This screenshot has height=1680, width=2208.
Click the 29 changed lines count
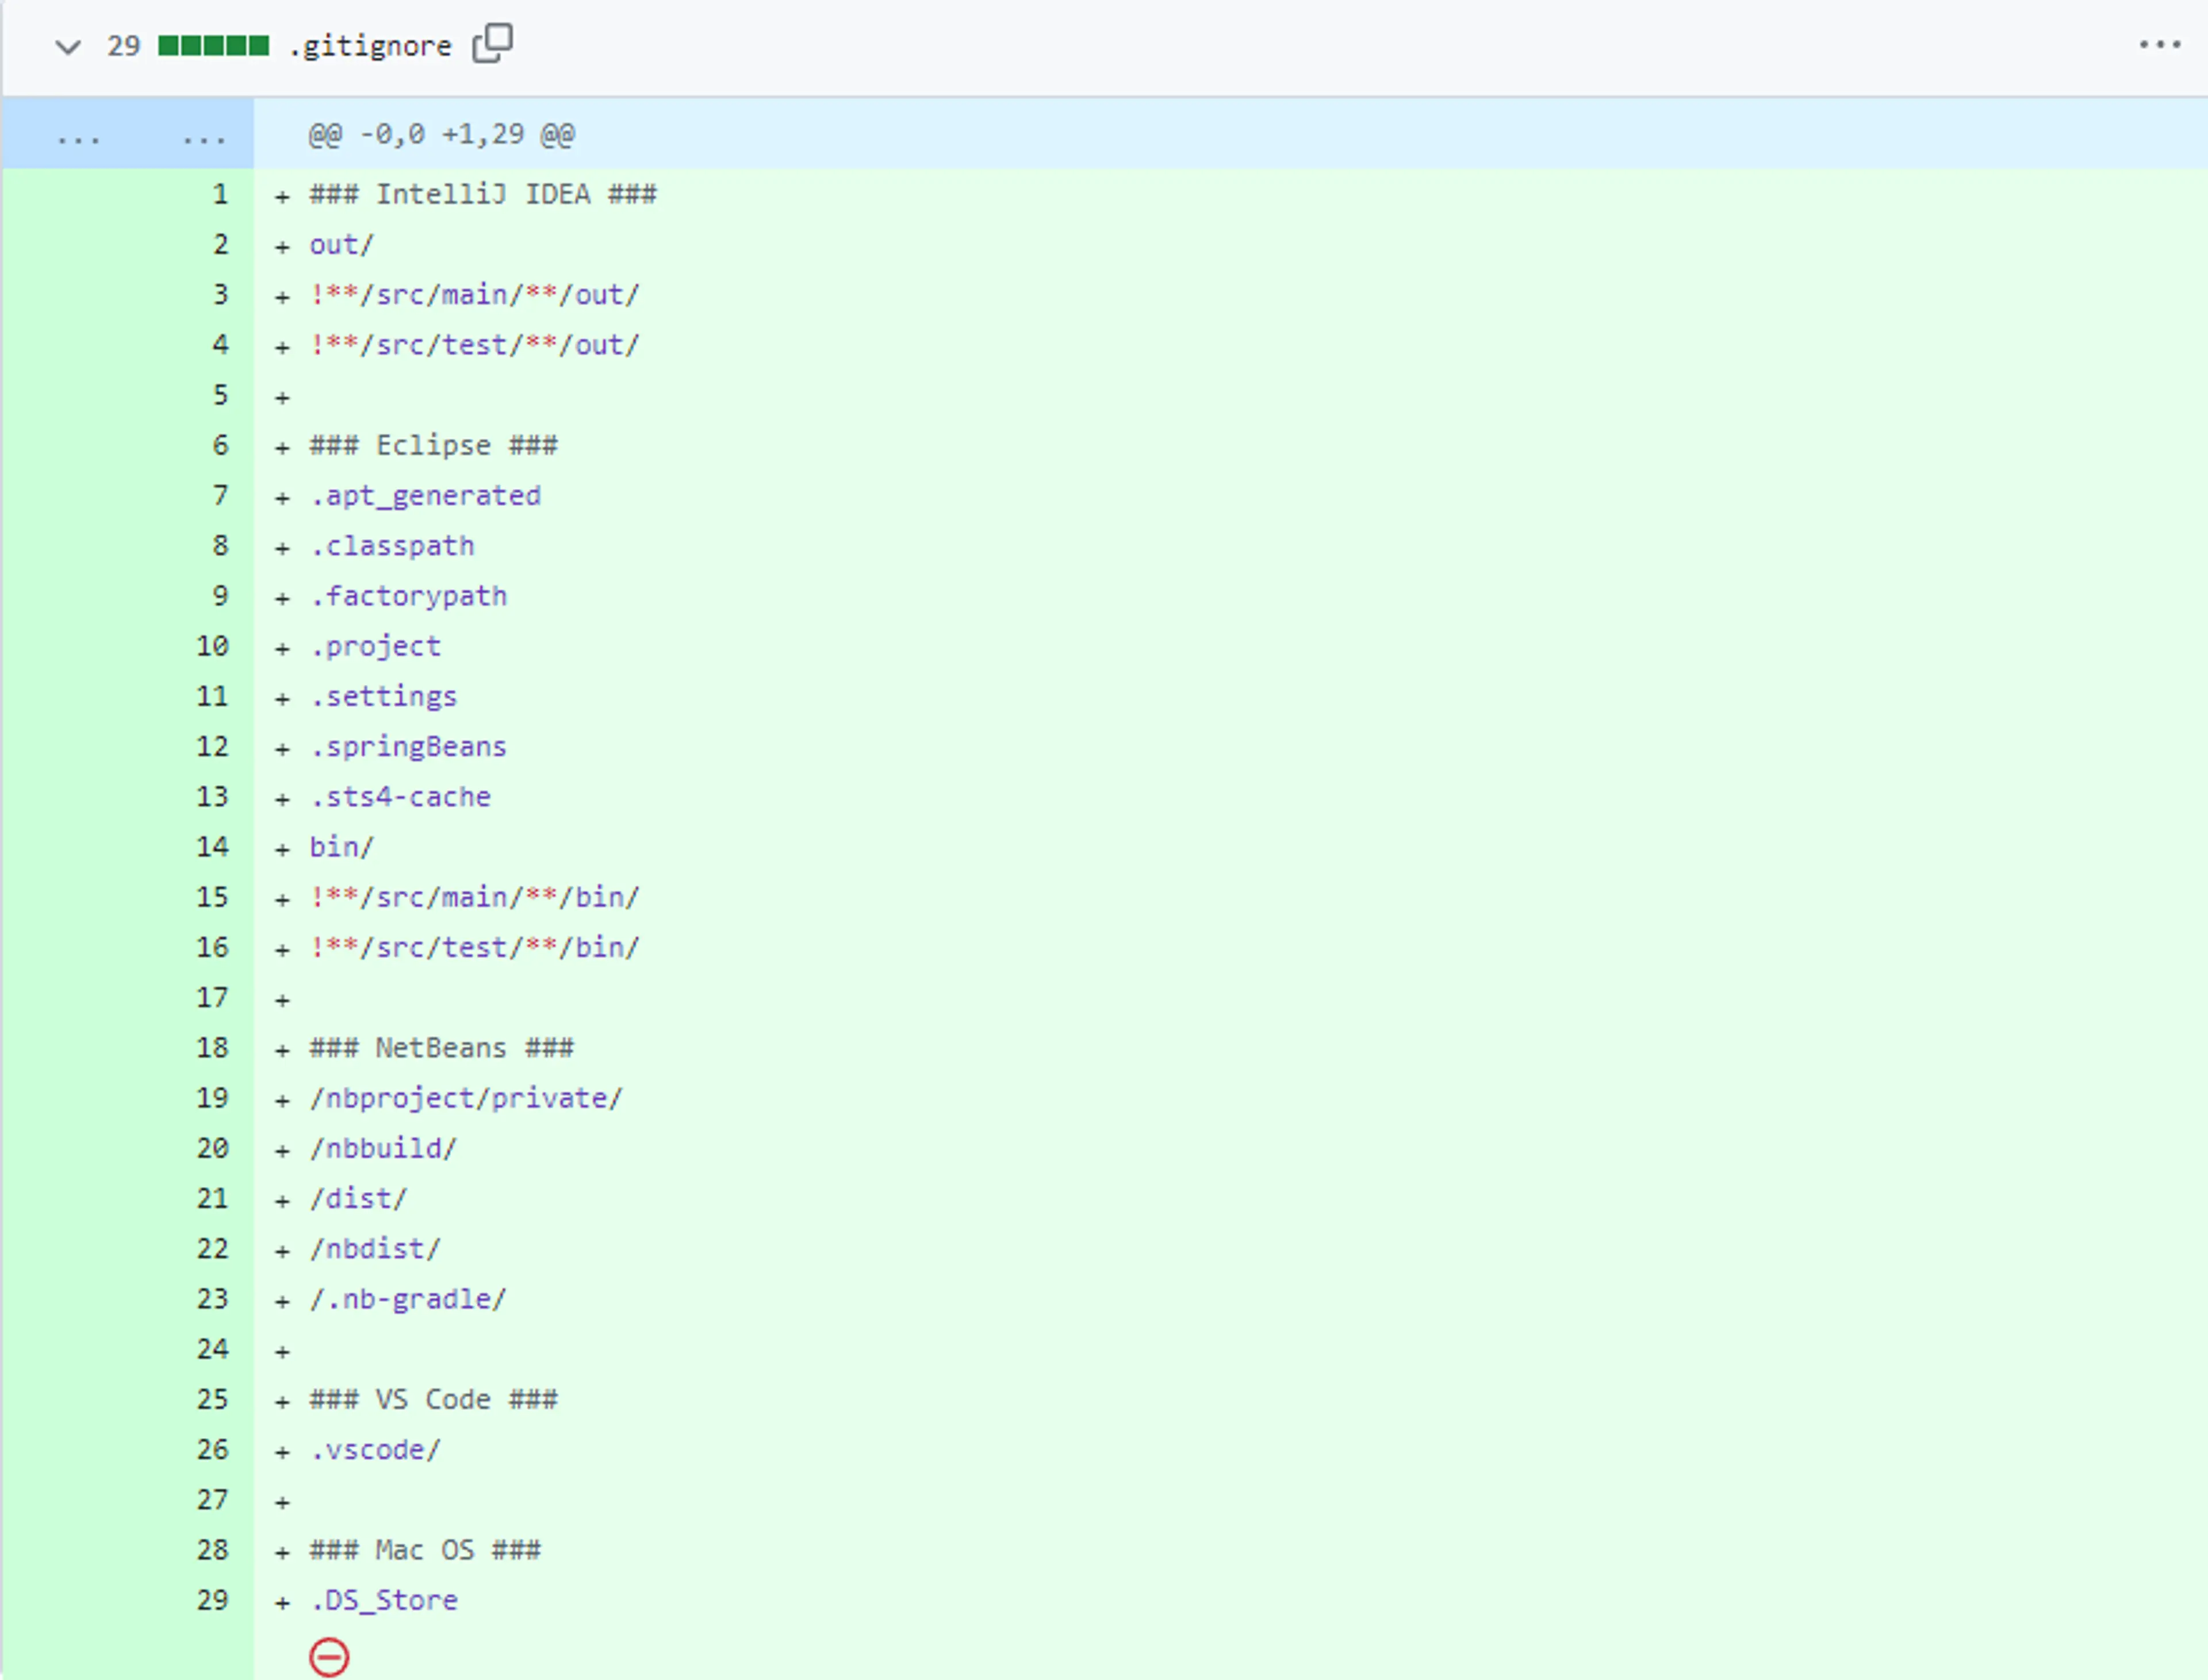click(124, 46)
